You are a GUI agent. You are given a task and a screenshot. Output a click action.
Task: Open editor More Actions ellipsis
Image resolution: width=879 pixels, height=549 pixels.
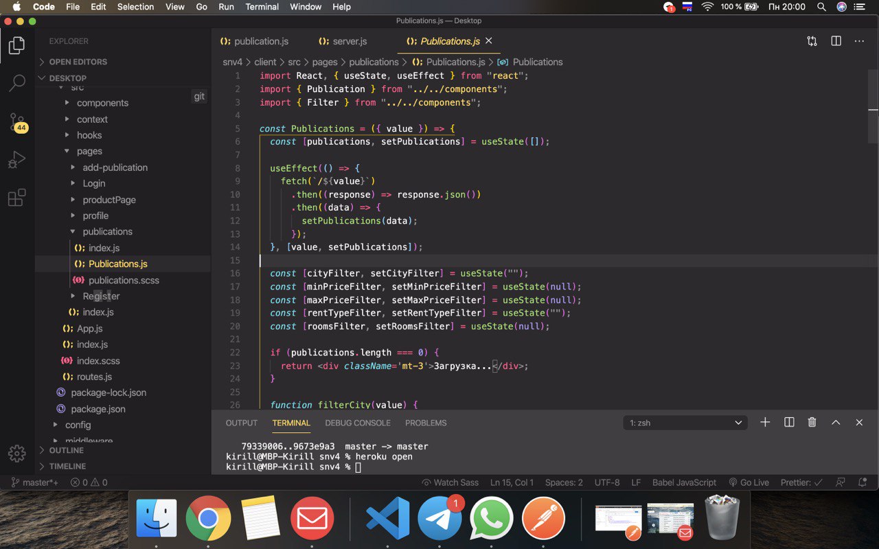859,41
